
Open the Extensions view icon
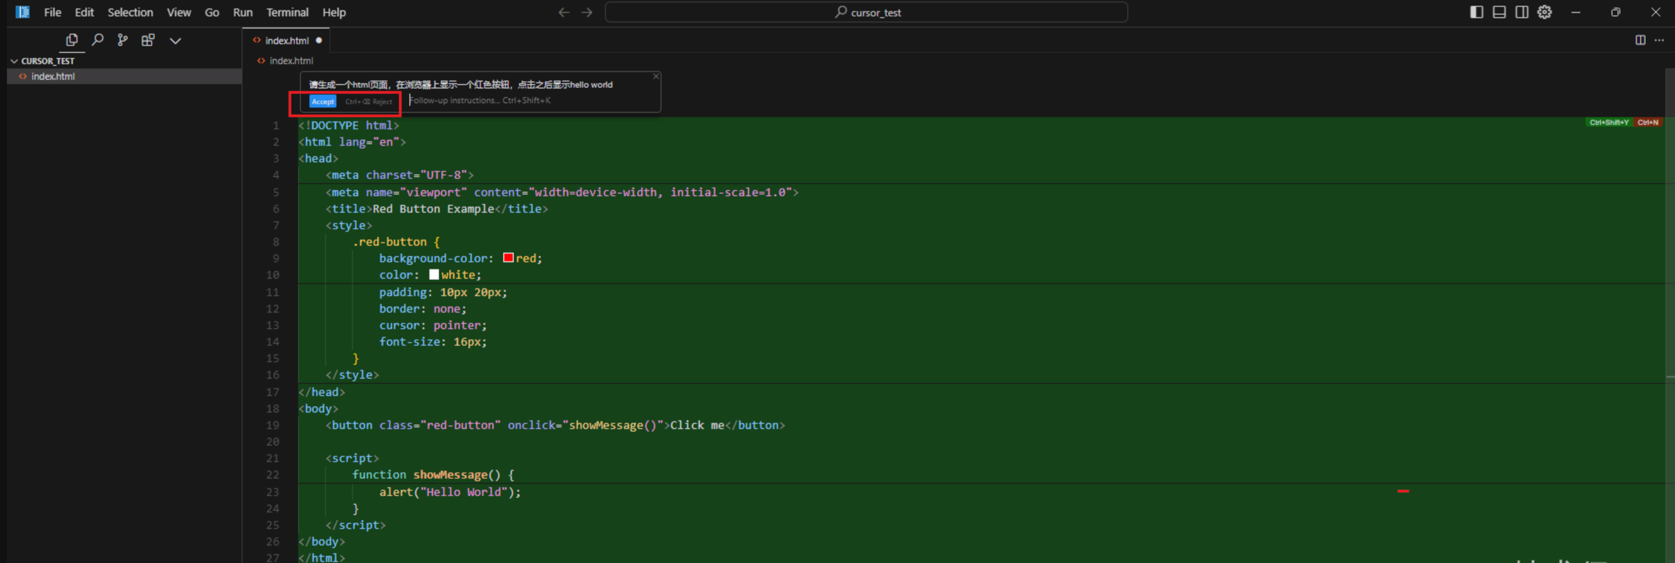click(148, 40)
